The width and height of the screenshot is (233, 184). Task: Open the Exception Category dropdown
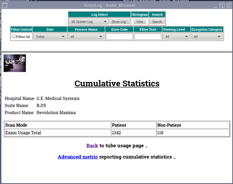click(x=207, y=36)
